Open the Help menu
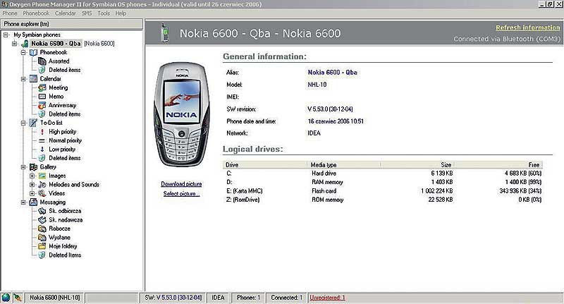 click(x=121, y=13)
